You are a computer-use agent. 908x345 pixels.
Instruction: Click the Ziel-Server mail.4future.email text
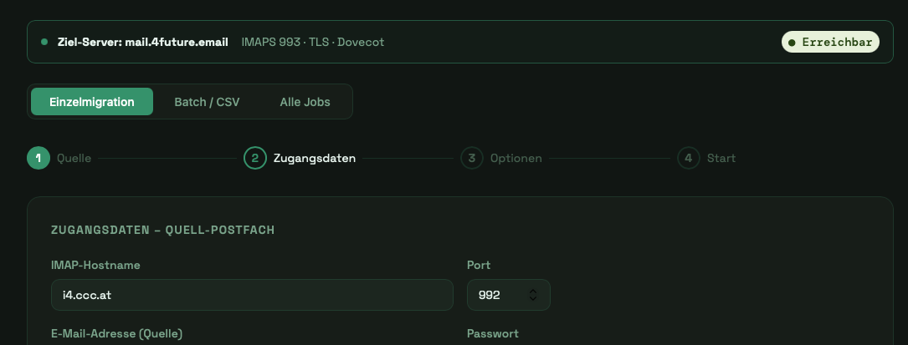142,42
